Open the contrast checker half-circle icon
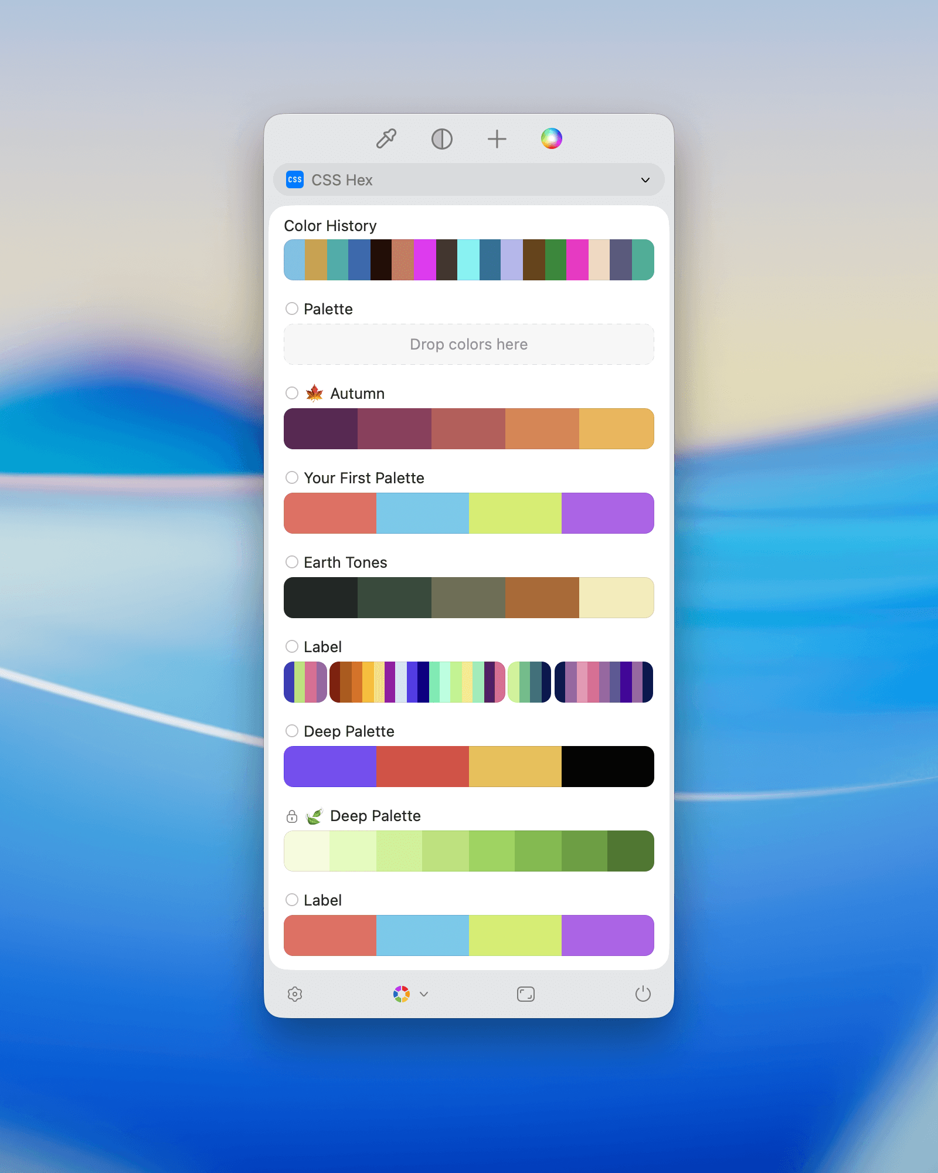 tap(442, 139)
